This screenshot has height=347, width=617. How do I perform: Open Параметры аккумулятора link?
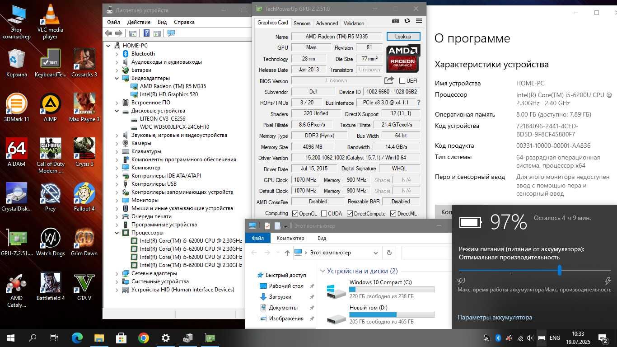click(x=495, y=317)
